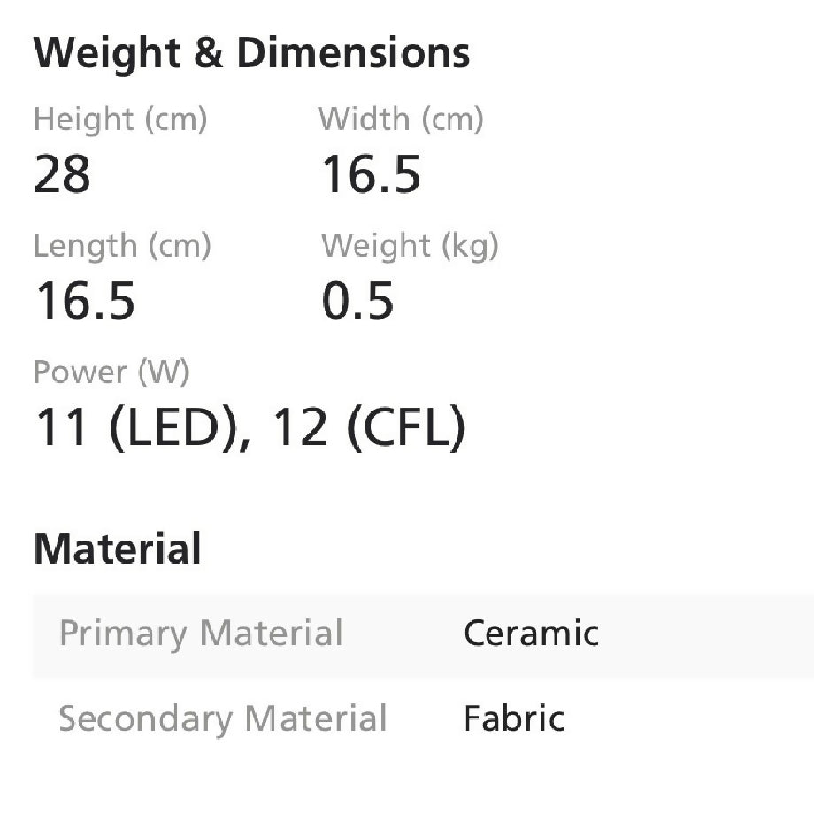Click the 16.5 value under Width
Screen dimensions: 814x814
click(x=370, y=174)
